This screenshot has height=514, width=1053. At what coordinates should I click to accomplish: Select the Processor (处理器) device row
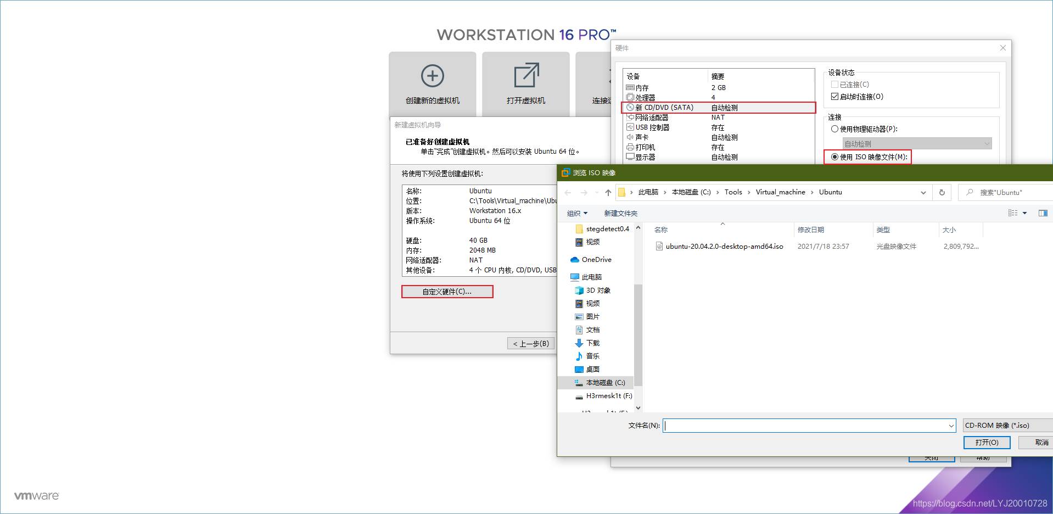[x=719, y=97]
